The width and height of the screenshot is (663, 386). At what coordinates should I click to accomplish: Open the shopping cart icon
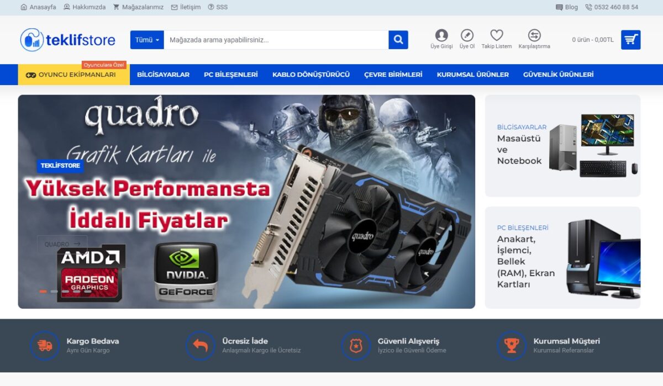630,40
